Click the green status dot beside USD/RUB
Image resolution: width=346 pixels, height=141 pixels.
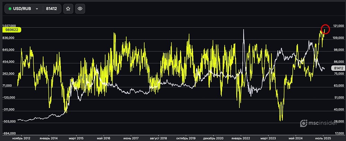tap(10, 9)
